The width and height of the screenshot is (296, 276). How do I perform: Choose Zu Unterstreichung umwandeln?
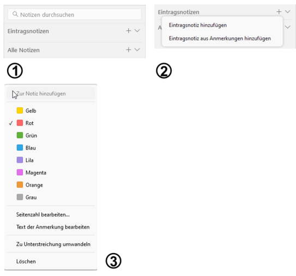pyautogui.click(x=53, y=244)
